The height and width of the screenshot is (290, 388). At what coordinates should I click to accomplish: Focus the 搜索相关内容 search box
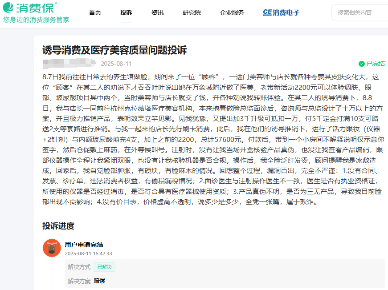(x=360, y=12)
